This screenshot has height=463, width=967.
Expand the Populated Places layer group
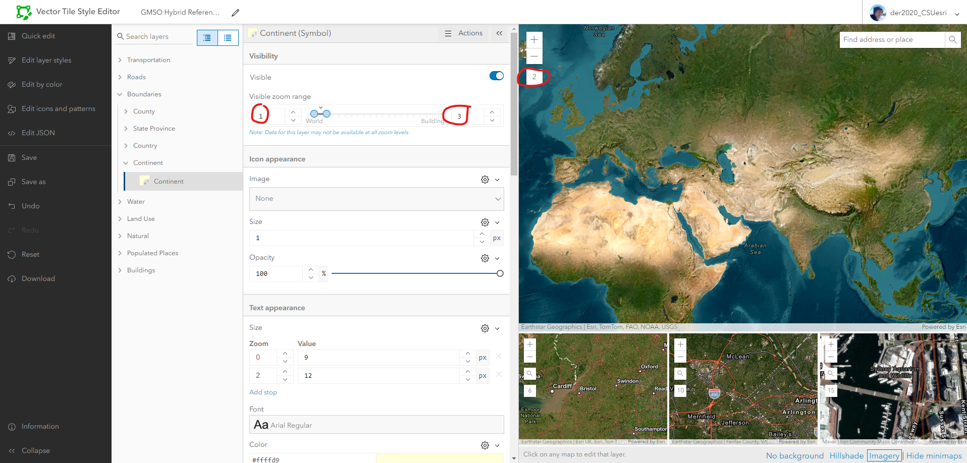(x=120, y=253)
